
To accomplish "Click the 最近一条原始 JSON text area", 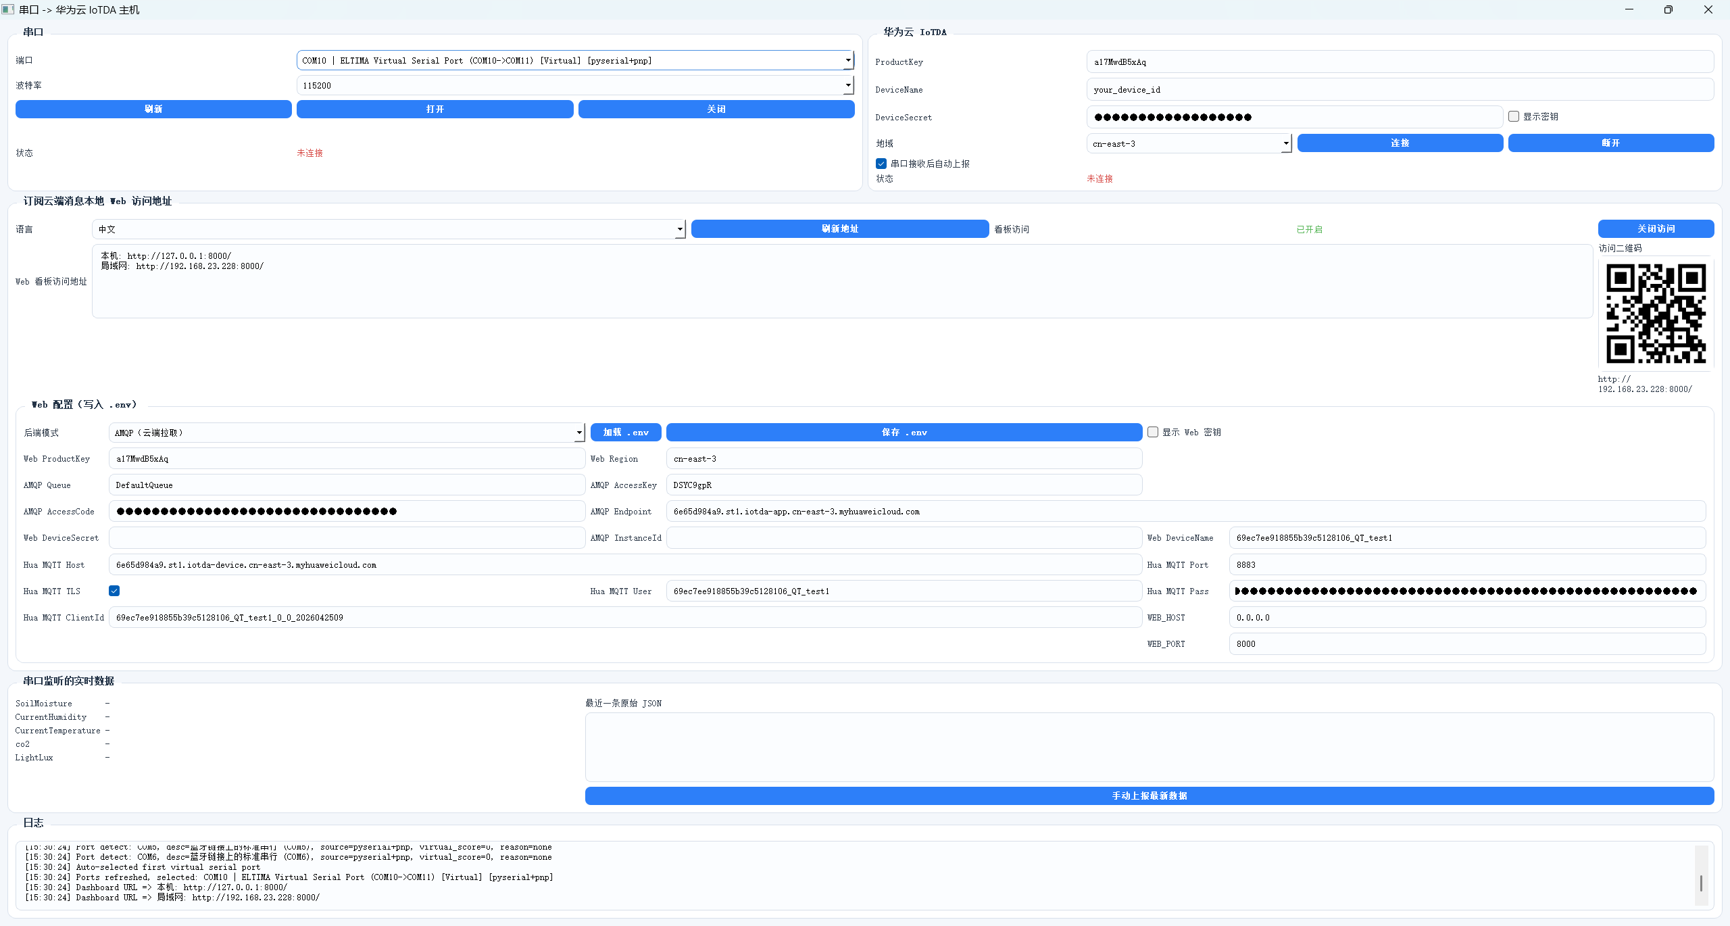I will coord(1150,747).
